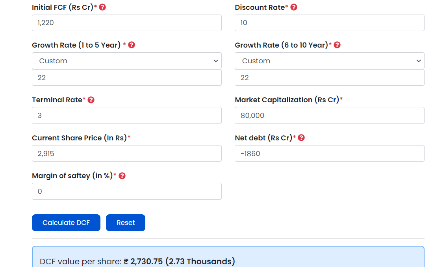Click the Market Capitalization input field
Screen dimensions: 447x267
[330, 115]
